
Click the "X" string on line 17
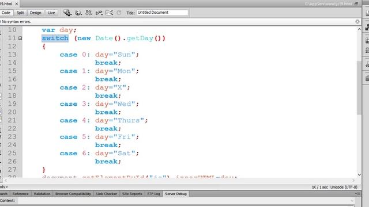[120, 87]
